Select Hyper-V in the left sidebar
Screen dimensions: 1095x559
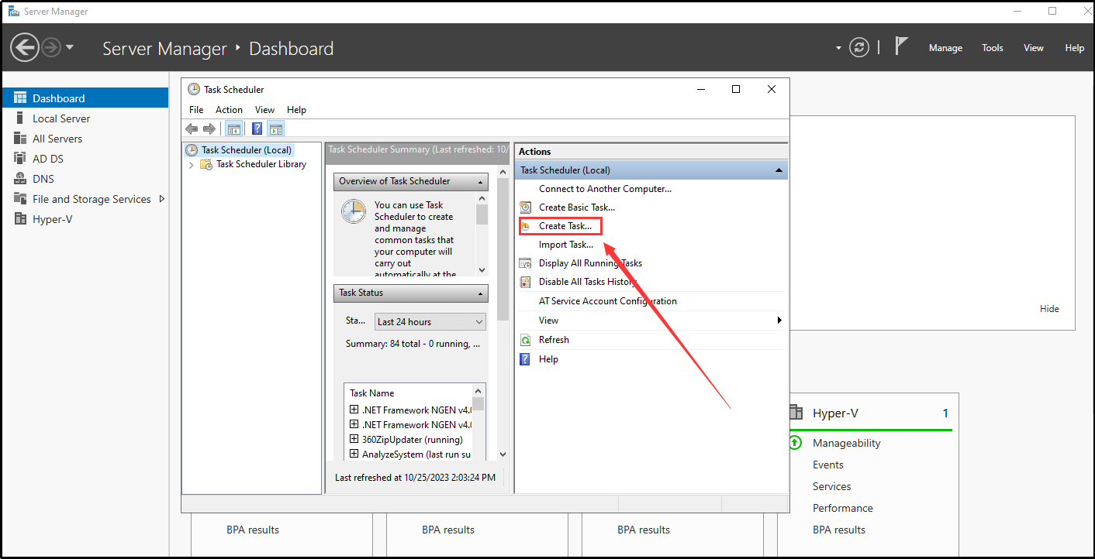point(53,219)
